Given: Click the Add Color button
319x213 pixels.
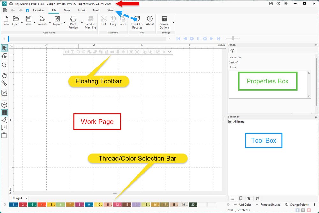Looking at the screenshot, I should [242, 205].
